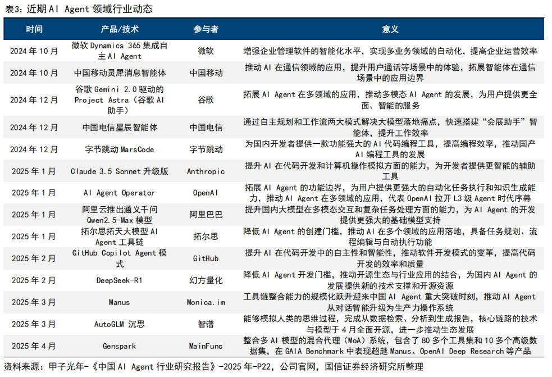Click the 中国移动灵犀消息智能体 product cell
Viewport: 552px width, 377px height.
click(x=120, y=73)
